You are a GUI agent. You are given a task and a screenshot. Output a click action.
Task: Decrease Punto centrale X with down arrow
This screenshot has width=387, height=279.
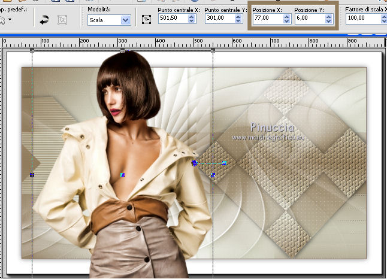coord(192,21)
